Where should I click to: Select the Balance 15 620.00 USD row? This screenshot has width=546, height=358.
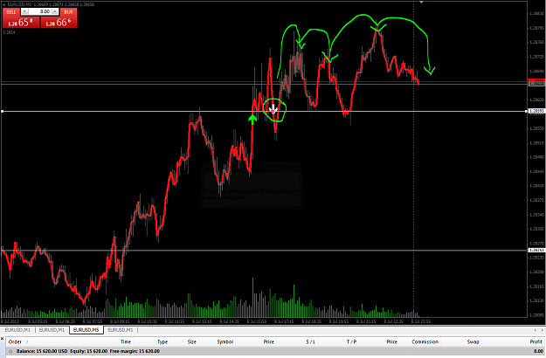coord(275,351)
